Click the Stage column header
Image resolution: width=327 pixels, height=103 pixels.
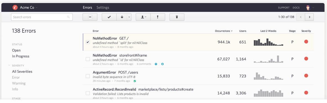(292, 31)
